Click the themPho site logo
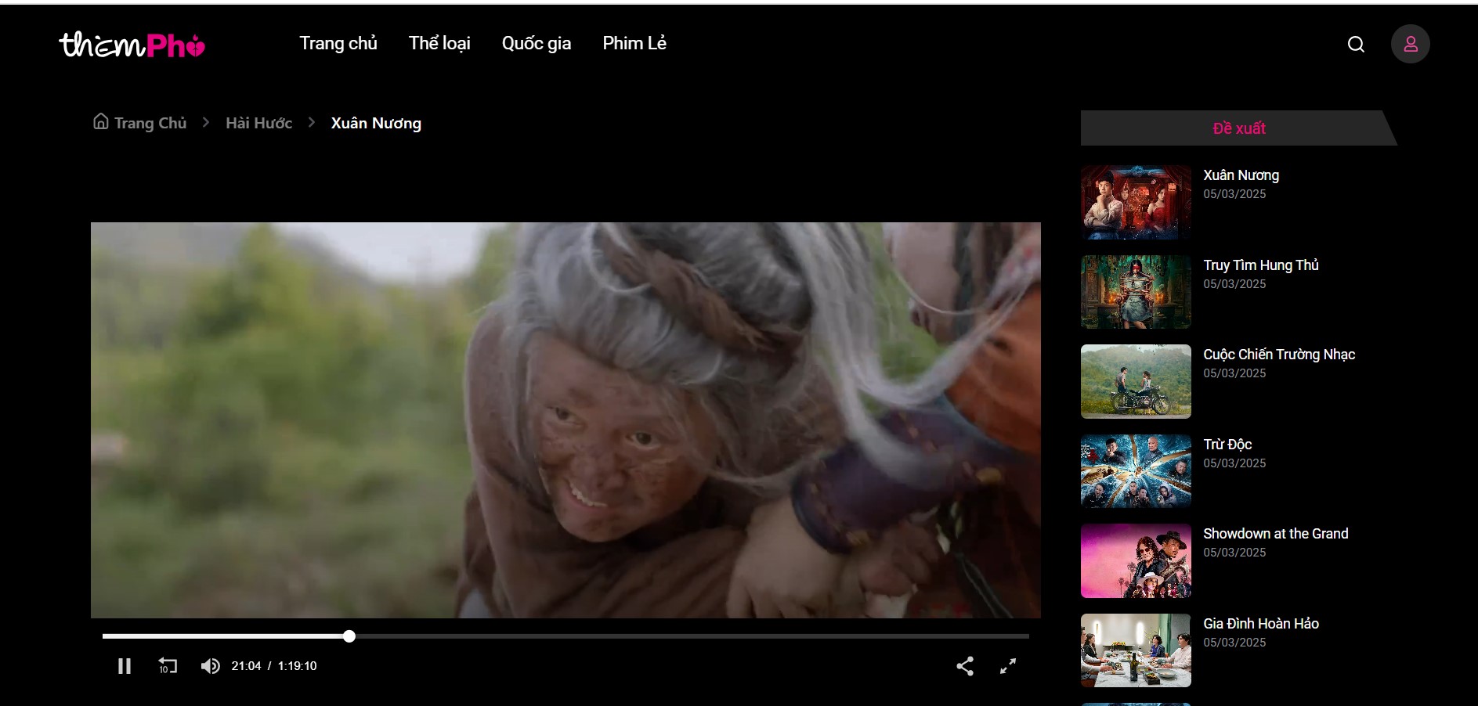The height and width of the screenshot is (706, 1478). coord(132,45)
